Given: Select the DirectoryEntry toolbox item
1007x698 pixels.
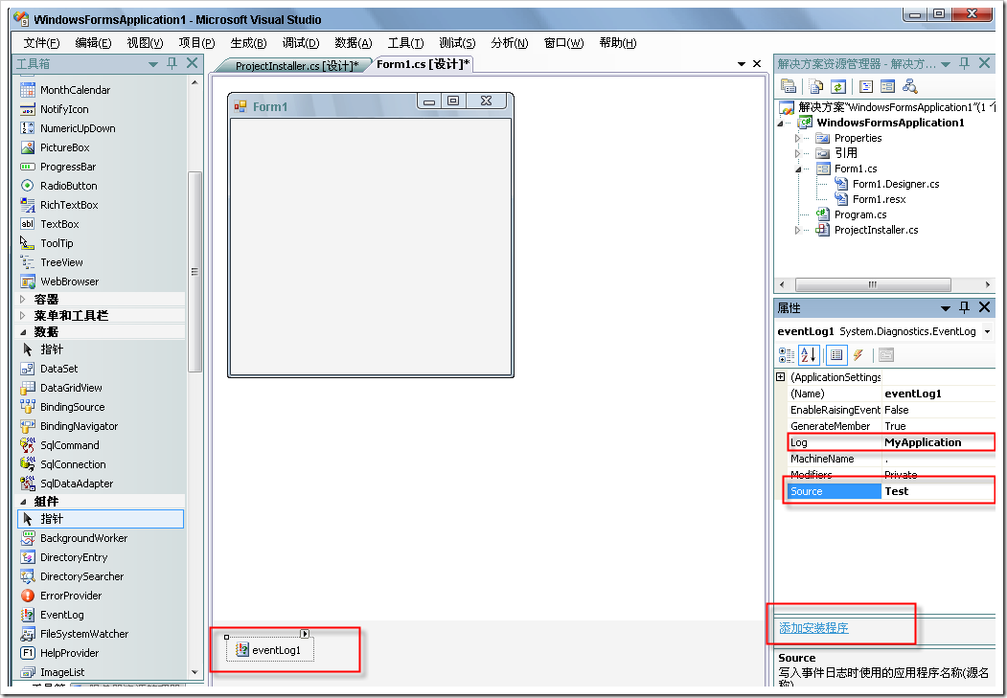Looking at the screenshot, I should [74, 557].
